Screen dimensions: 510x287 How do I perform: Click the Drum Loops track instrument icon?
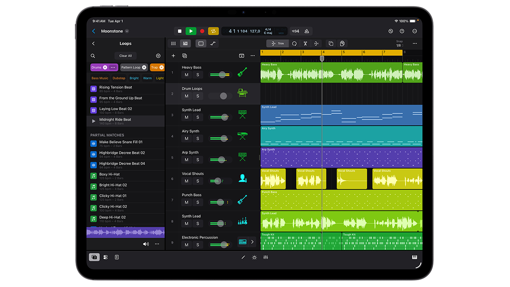(243, 94)
